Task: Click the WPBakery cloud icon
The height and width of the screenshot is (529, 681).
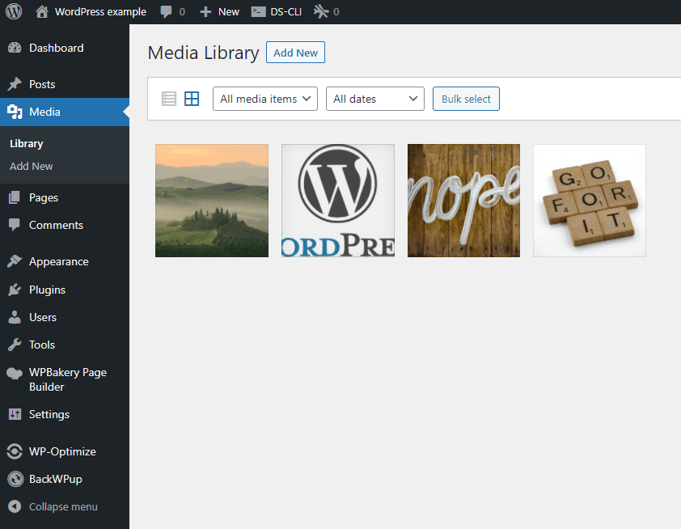Action: coord(15,373)
